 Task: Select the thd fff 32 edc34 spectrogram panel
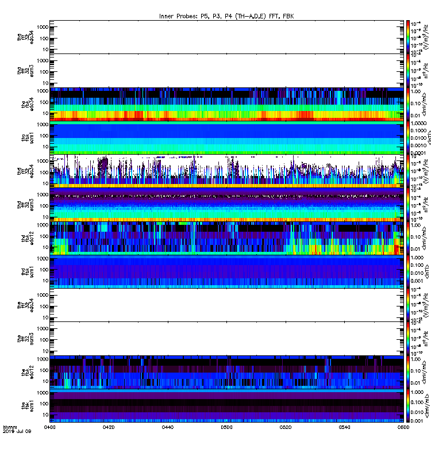tap(226, 171)
